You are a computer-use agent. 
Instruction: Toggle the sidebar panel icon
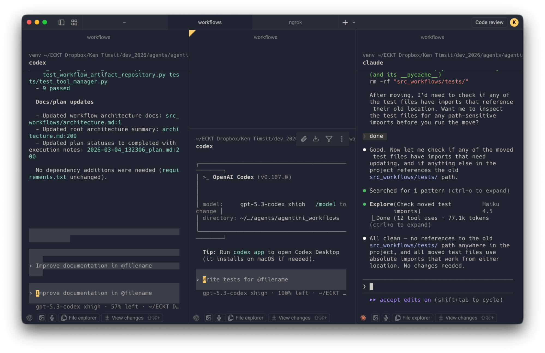coord(61,22)
